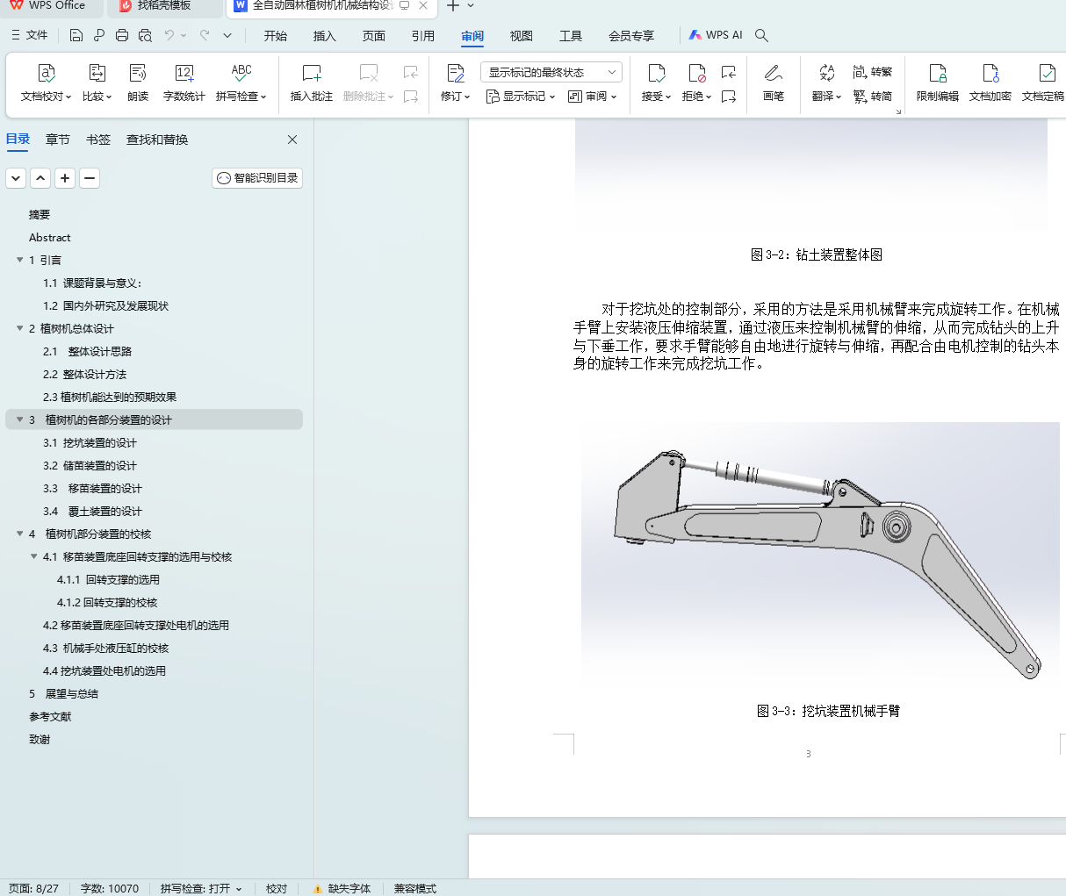Jump to 致谢 in the outline
The image size is (1066, 896).
click(40, 739)
